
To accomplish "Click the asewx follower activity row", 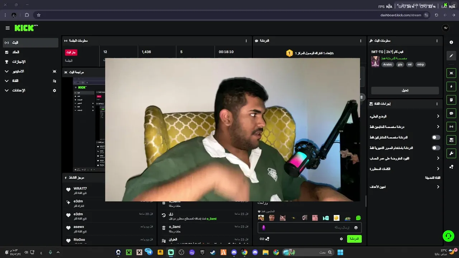I will tap(110, 229).
